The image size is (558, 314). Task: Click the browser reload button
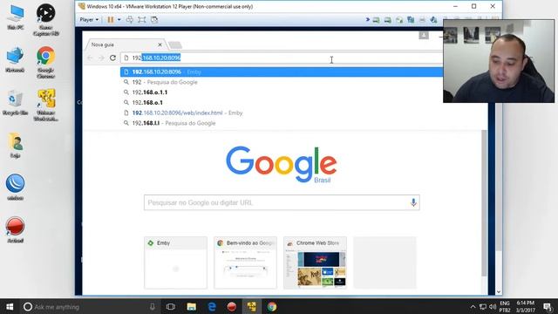click(112, 58)
